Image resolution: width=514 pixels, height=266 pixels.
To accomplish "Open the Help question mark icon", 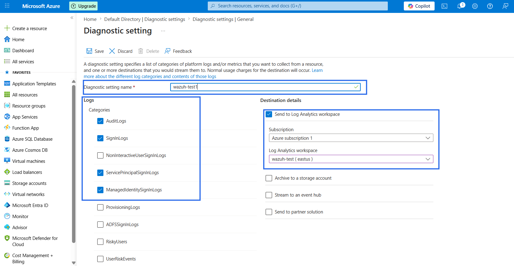I will [x=490, y=6].
